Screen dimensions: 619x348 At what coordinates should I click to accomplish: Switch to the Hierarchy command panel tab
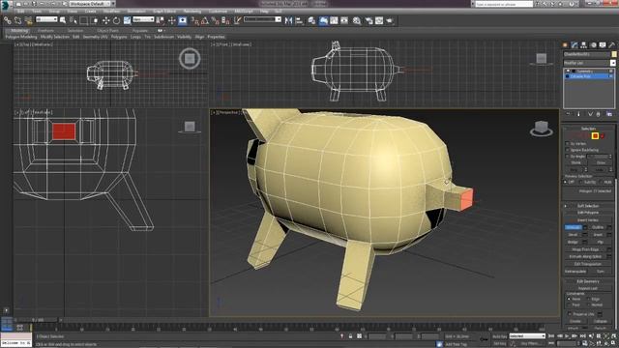tap(584, 45)
